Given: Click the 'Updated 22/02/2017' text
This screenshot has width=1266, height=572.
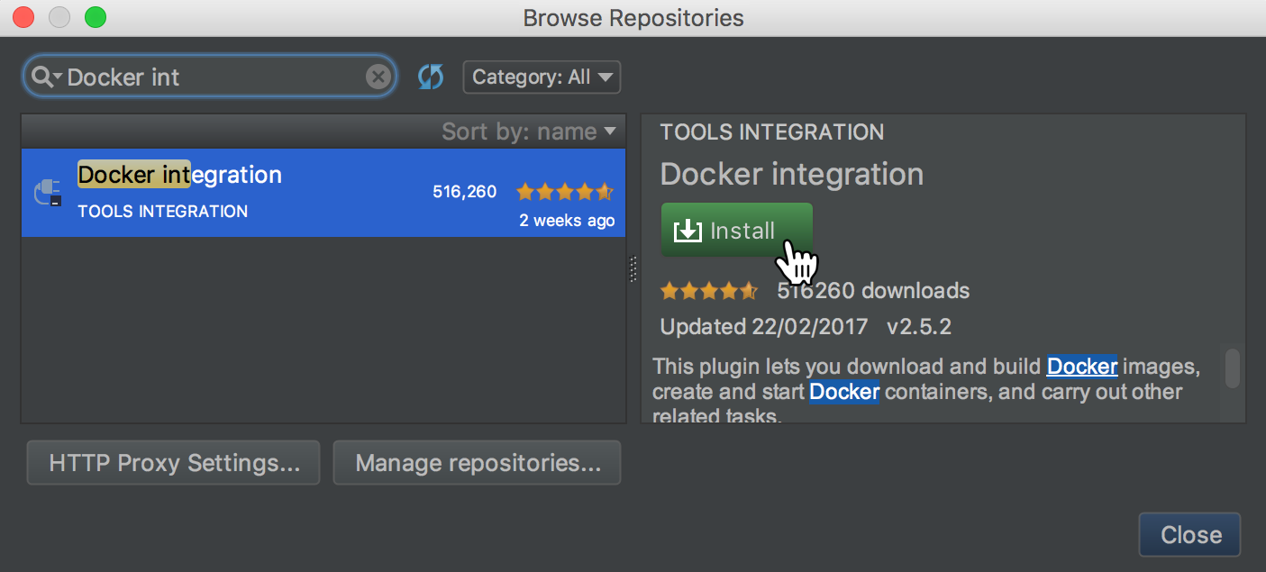Looking at the screenshot, I should 764,327.
